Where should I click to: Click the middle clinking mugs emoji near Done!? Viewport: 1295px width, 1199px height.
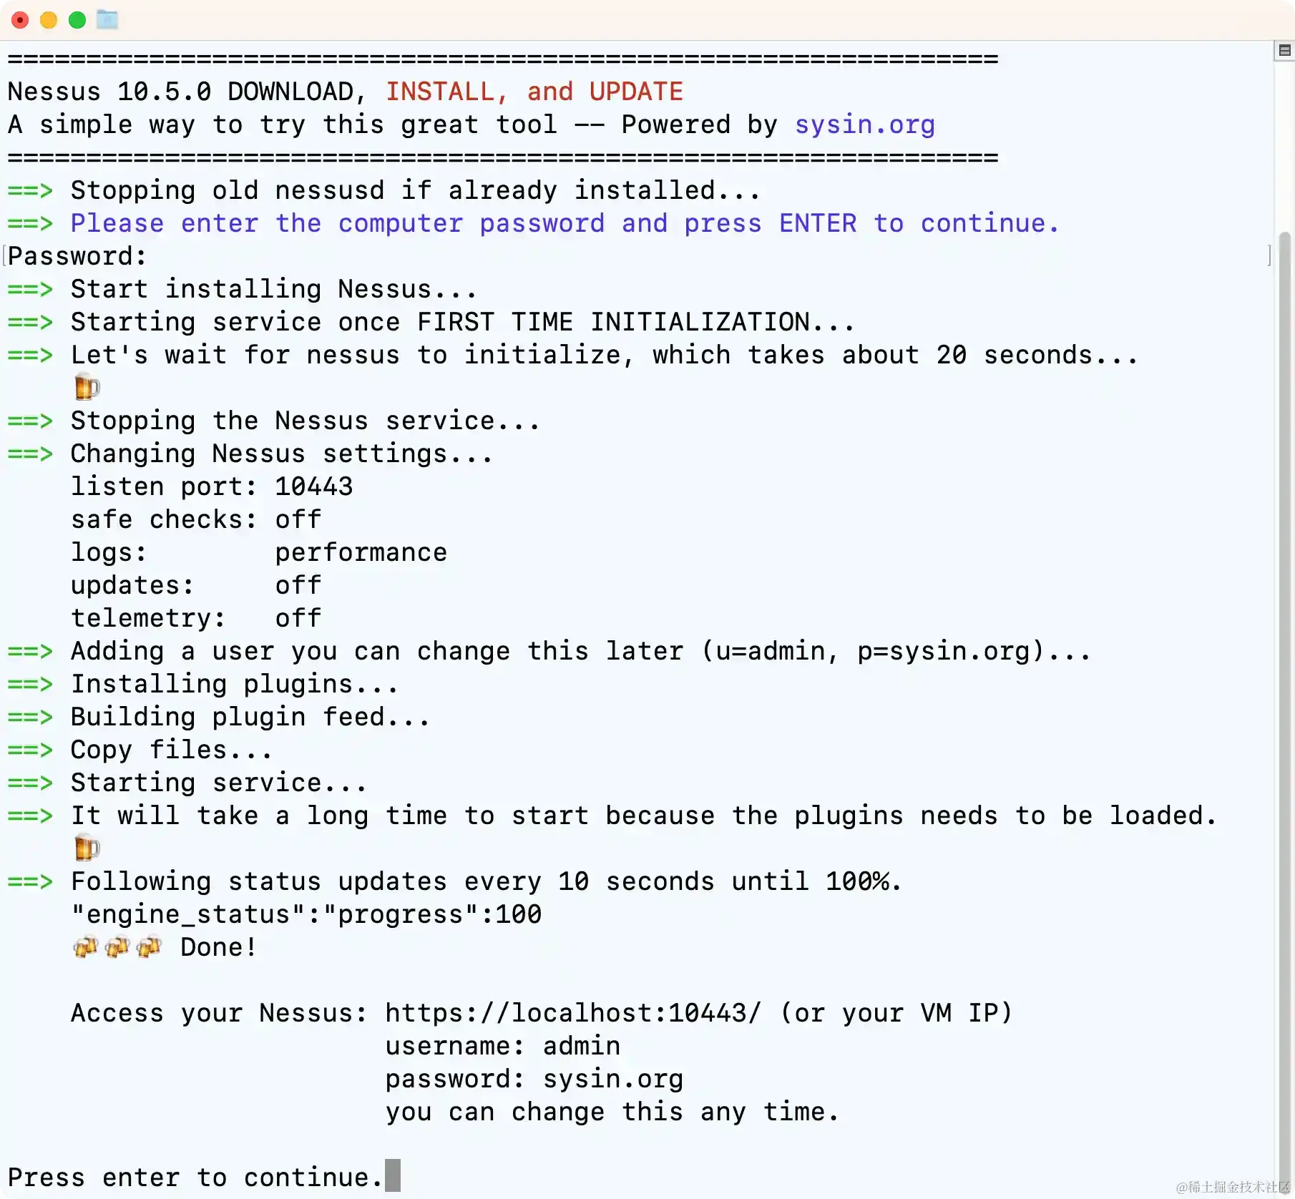(117, 946)
